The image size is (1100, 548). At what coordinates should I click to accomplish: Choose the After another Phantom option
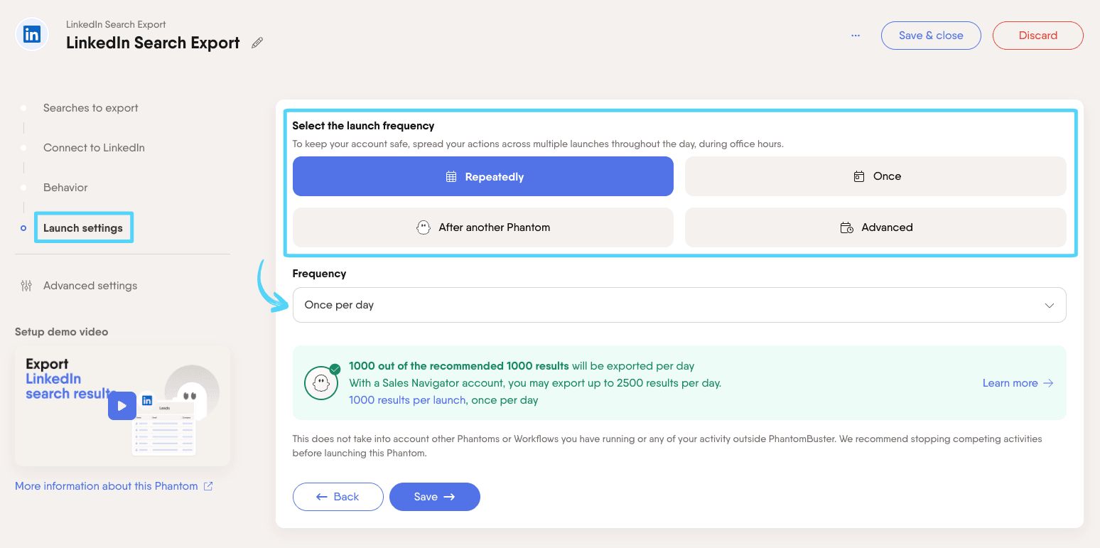483,227
